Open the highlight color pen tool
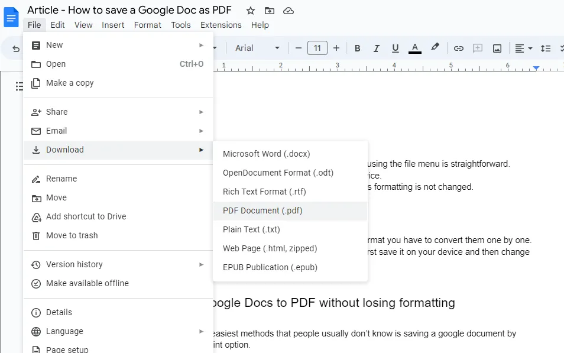Screen dimensions: 564x353 coord(435,47)
